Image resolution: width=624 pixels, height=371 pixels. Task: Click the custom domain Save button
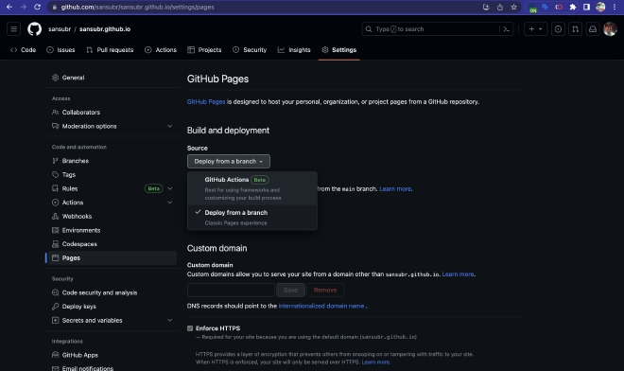pos(290,291)
